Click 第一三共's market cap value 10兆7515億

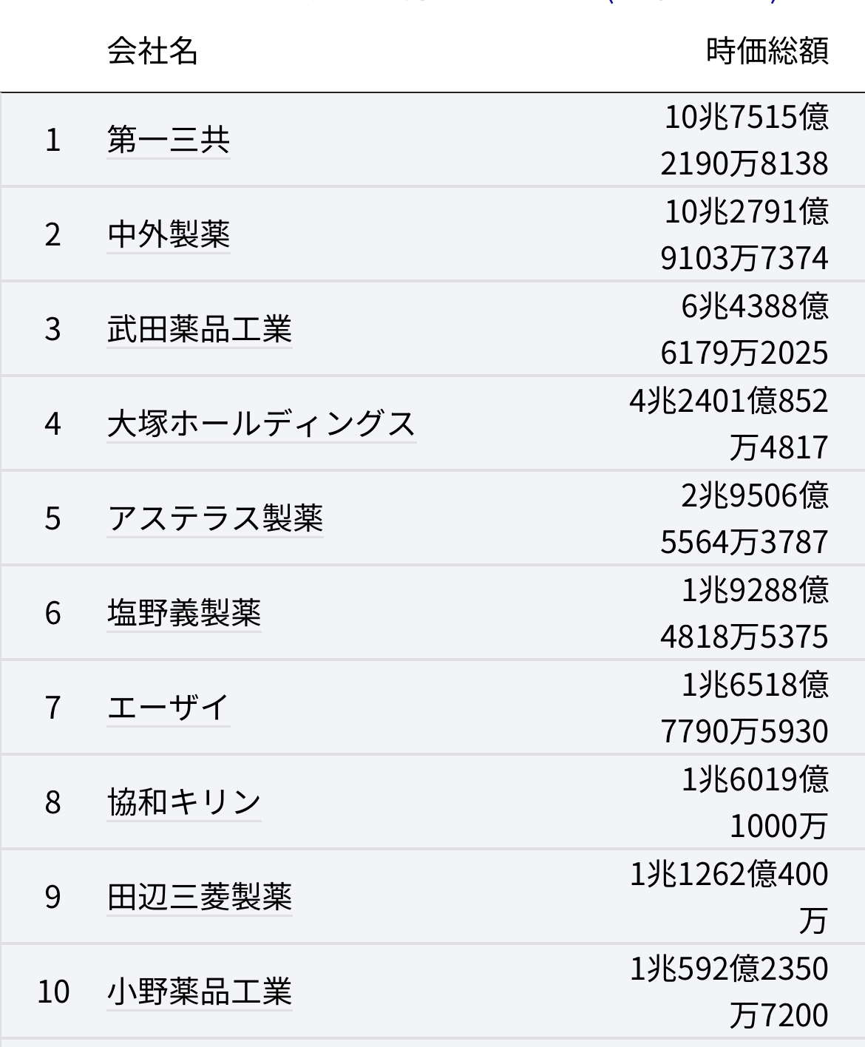point(744,140)
